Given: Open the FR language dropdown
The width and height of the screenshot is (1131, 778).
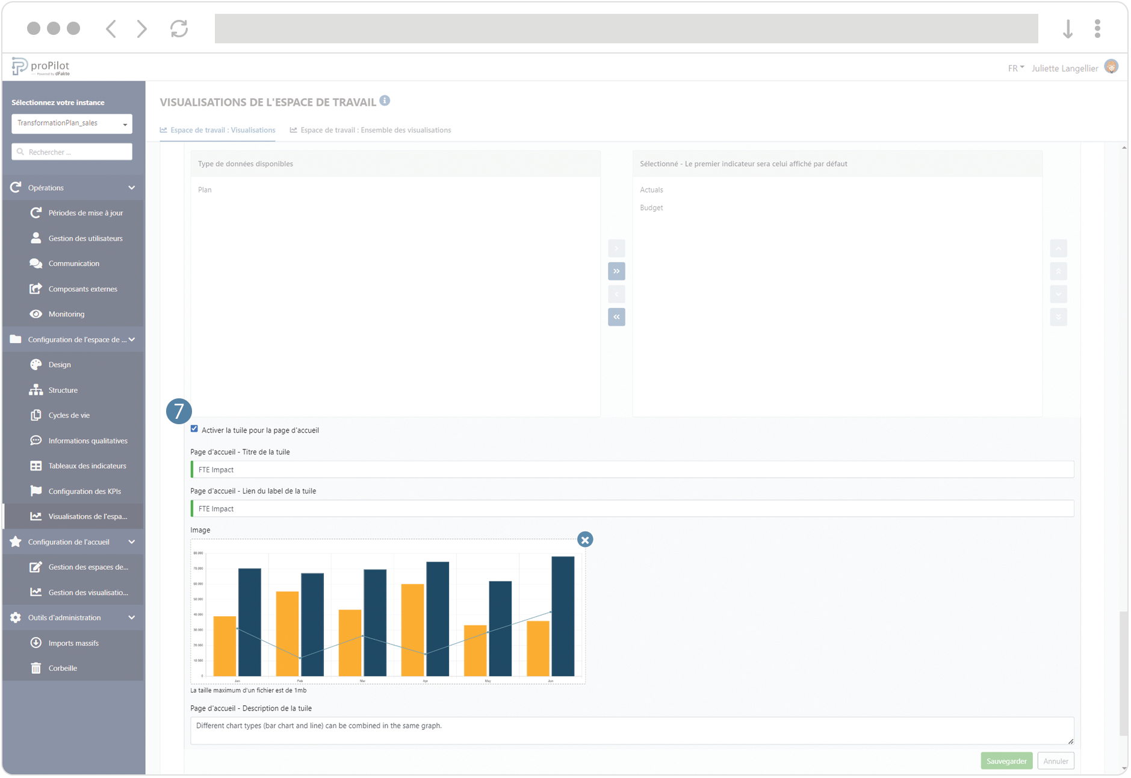Looking at the screenshot, I should click(x=1015, y=68).
